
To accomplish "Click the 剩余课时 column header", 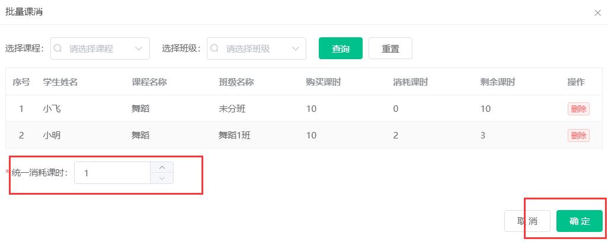I will click(x=498, y=82).
